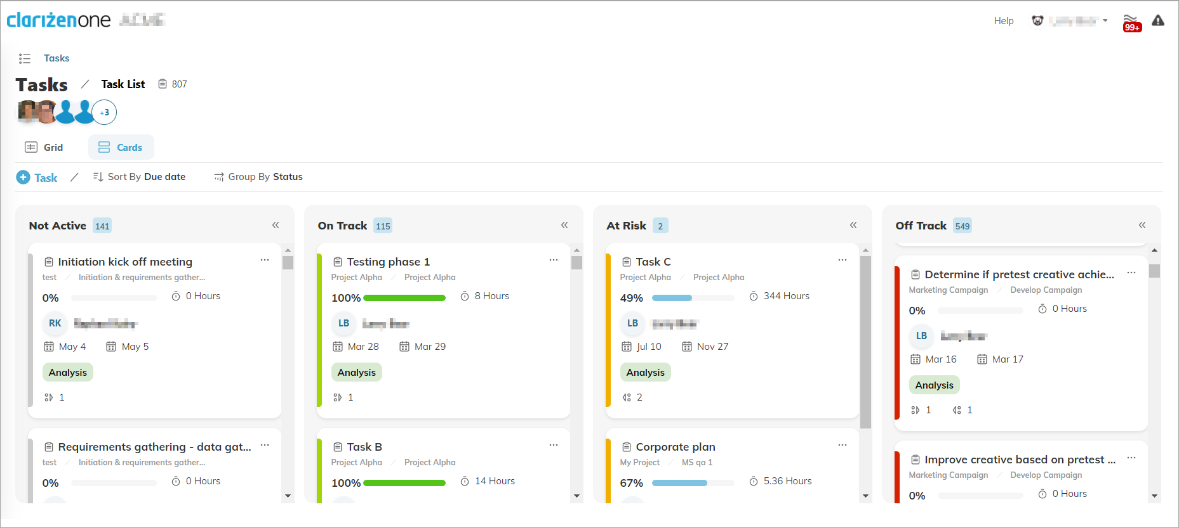Viewport: 1179px width, 528px height.
Task: Click the 67% progress bar on Corporate plan
Action: 693,483
